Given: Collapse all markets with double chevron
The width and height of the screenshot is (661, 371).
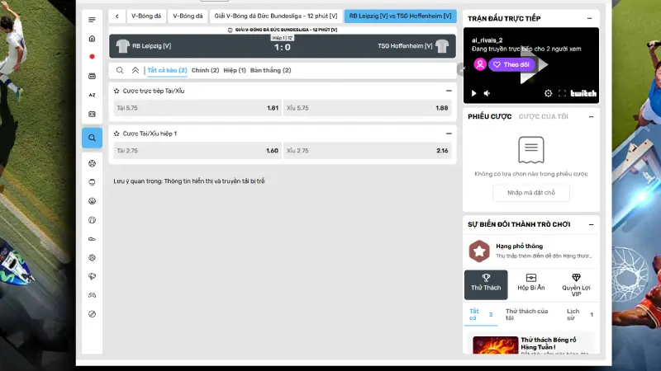Looking at the screenshot, I should 136,71.
